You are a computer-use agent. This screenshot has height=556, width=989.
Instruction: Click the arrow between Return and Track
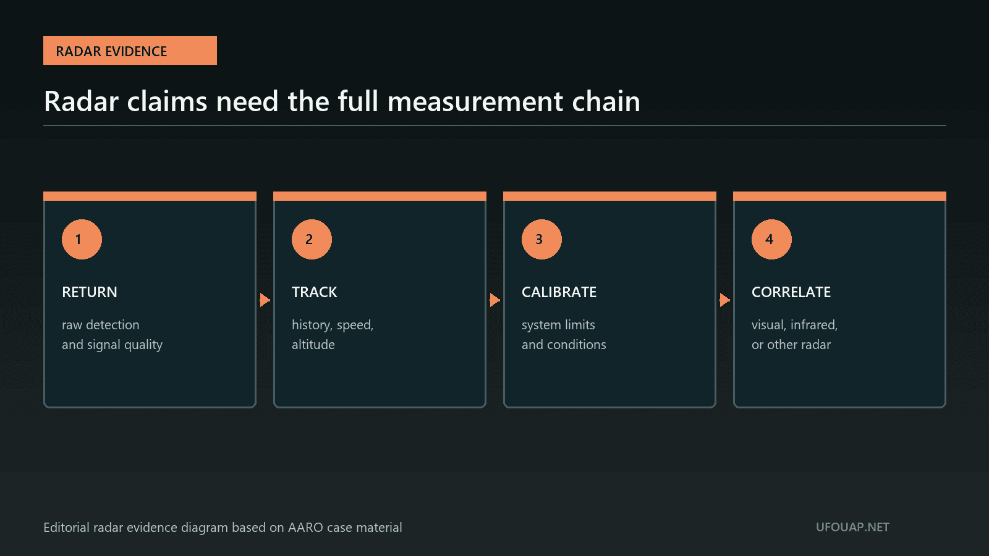point(265,300)
